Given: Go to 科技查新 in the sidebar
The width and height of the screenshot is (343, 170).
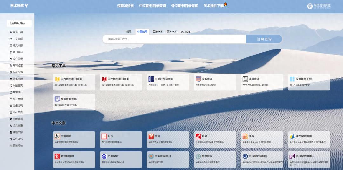Looking at the screenshot, I should 16,99.
